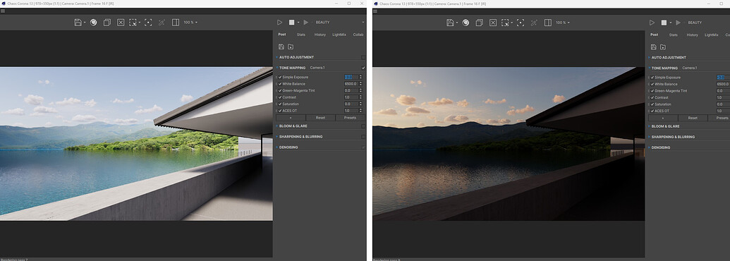Start rendering with play outline icon, right window
730x261 pixels.
tap(652, 23)
